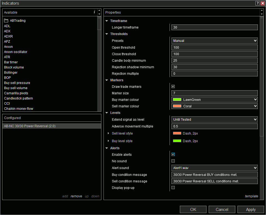Open the Presets dropdown

(x=214, y=41)
